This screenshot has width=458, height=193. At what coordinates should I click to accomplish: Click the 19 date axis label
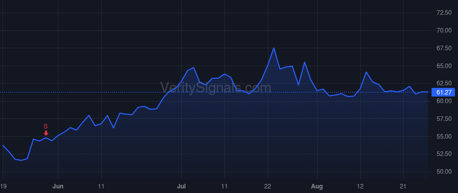point(3,186)
